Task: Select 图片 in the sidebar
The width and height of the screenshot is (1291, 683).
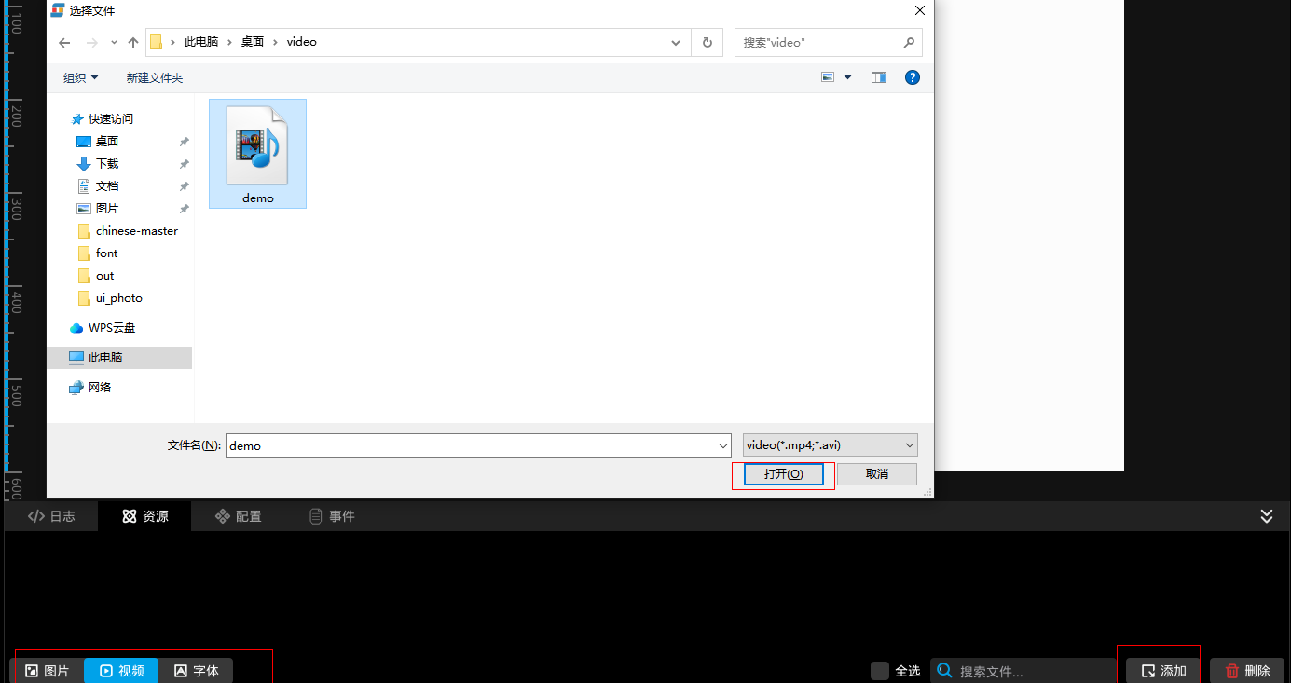Action: pos(107,208)
